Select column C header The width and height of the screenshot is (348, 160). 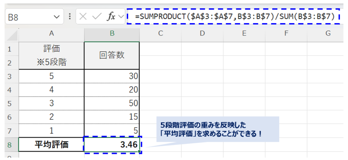tap(160, 34)
